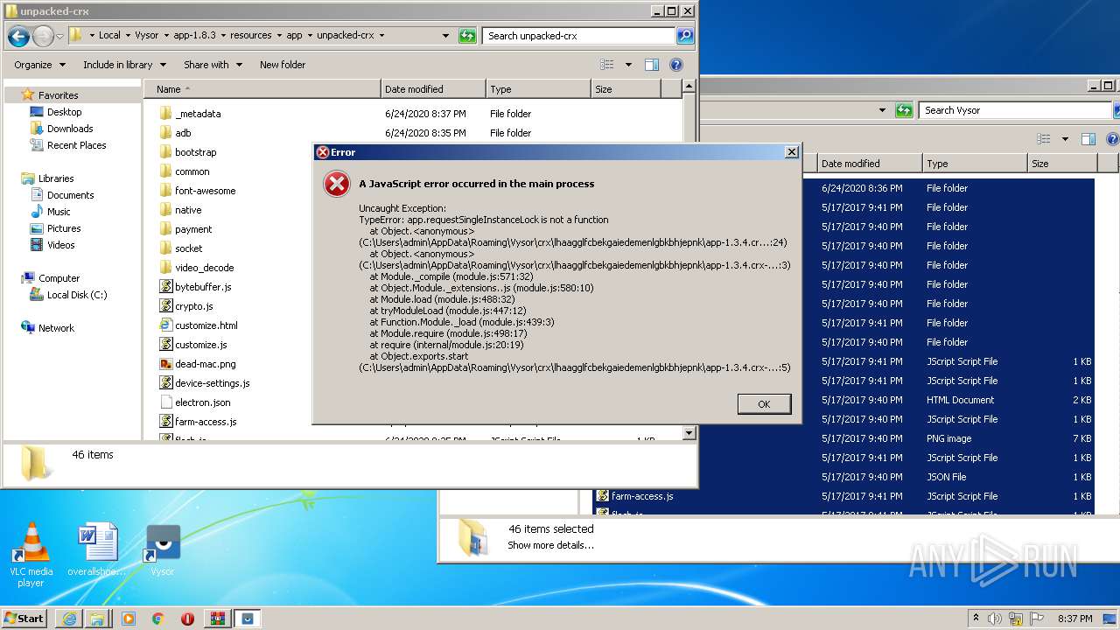The image size is (1120, 630).
Task: Change the view in the unpacked-crx window
Action: (x=607, y=65)
